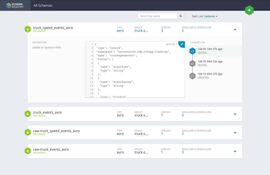Open the truck_speed_events_avro schema name

point(53,28)
